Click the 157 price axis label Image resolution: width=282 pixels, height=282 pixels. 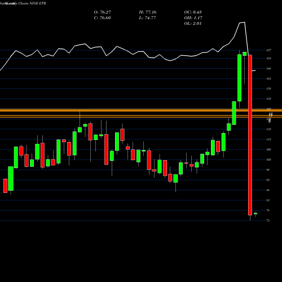pyautogui.click(x=268, y=50)
